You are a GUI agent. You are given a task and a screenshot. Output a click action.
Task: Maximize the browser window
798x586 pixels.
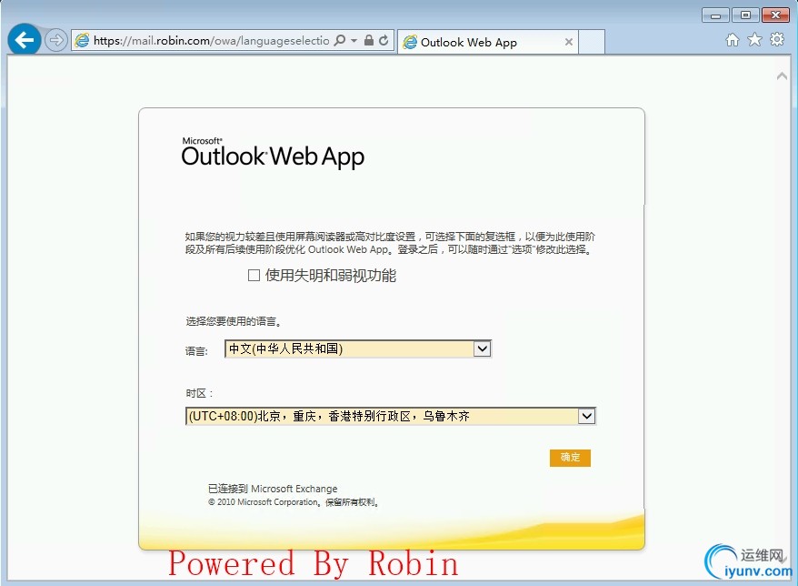pos(745,15)
